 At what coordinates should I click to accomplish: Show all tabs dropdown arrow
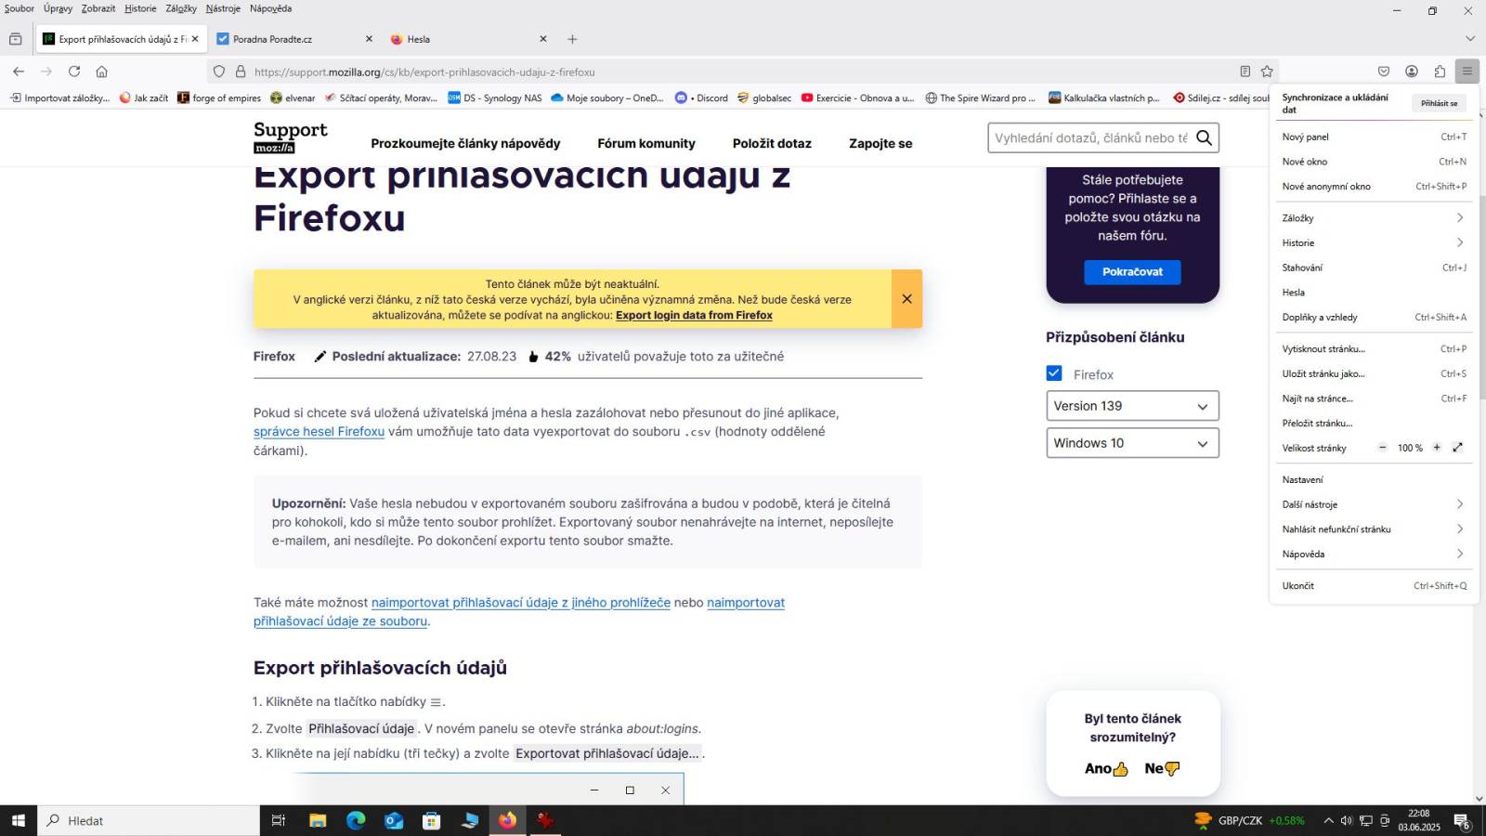click(x=1469, y=39)
